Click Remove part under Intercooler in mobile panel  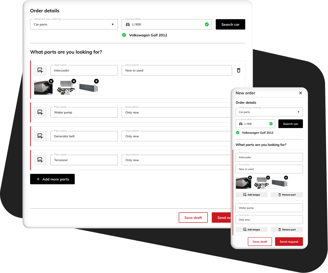[287, 195]
